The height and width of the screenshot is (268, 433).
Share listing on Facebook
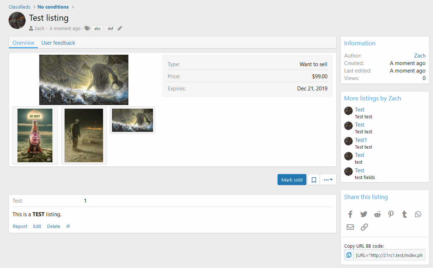pos(350,214)
